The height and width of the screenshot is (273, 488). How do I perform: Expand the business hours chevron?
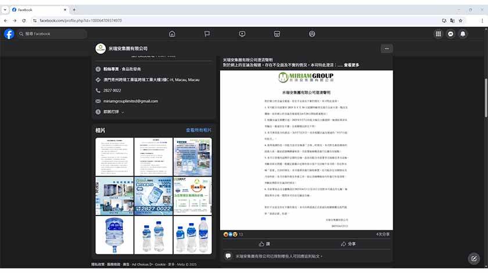click(x=123, y=112)
